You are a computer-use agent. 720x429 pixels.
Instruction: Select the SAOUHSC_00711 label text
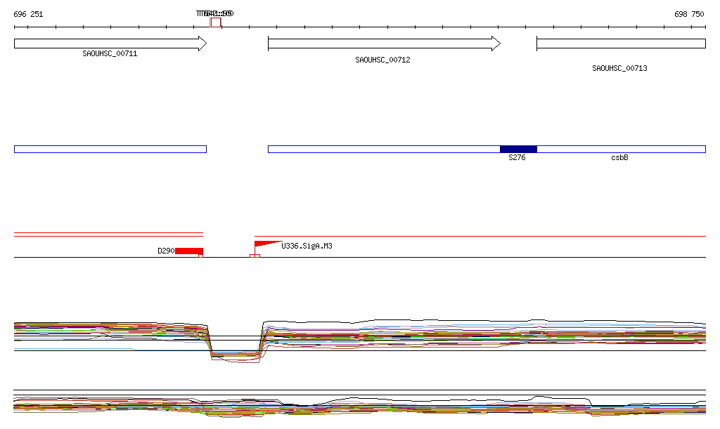[x=110, y=53]
